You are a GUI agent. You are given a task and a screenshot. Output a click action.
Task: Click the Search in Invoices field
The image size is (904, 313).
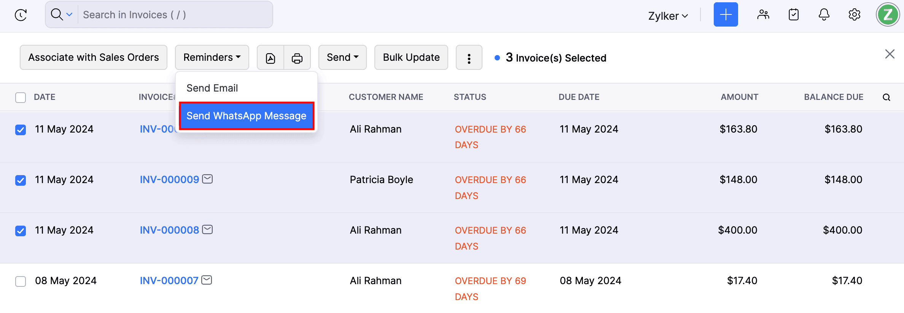point(175,15)
